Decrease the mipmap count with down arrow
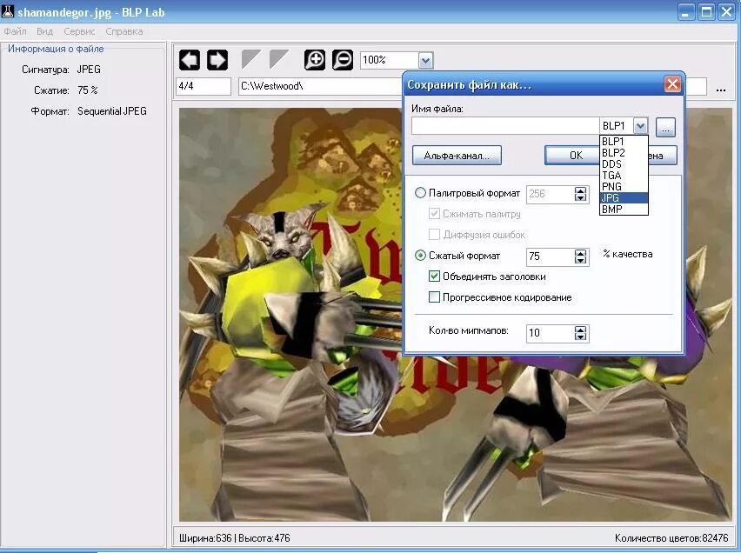Viewport: 741px width, 553px height. [580, 337]
